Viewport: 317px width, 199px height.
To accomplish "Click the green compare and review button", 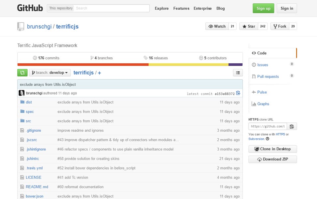I will tap(23, 73).
